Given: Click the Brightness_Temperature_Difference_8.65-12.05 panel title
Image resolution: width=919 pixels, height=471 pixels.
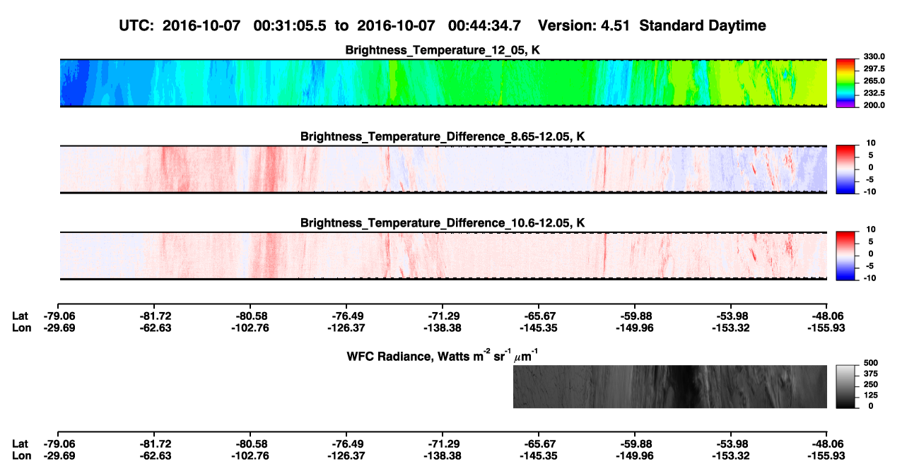Looking at the screenshot, I should [x=443, y=136].
